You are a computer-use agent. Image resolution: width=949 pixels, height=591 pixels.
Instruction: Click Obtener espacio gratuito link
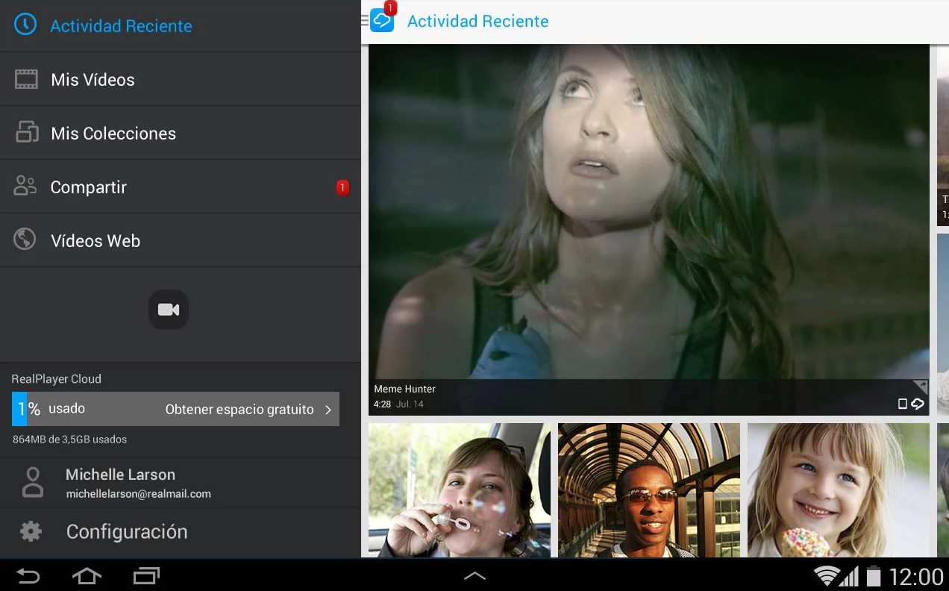[x=239, y=409]
